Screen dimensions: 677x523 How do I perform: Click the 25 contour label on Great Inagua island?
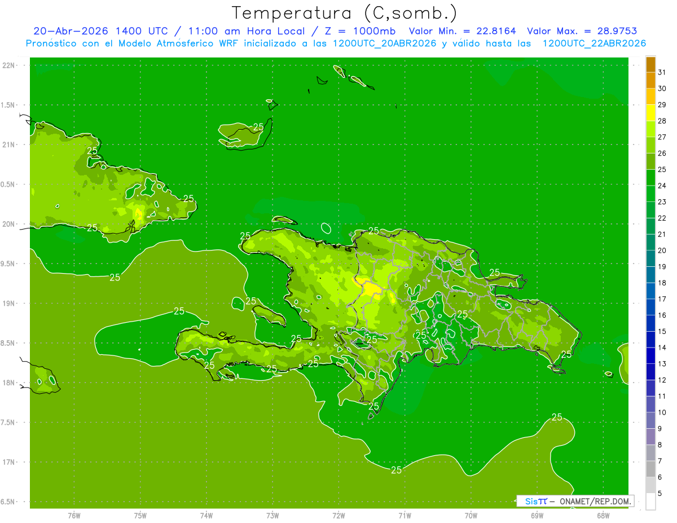click(x=258, y=126)
